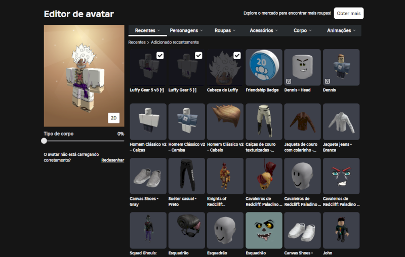
Task: Open the Acessórios tab
Action: coord(264,30)
